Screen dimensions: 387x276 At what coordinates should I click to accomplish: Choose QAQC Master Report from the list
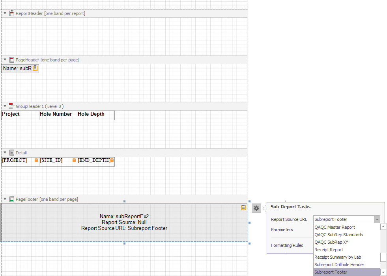point(346,227)
